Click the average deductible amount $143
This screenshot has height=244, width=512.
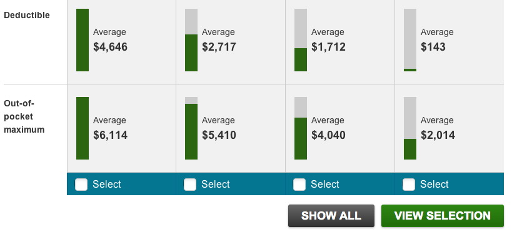[433, 47]
